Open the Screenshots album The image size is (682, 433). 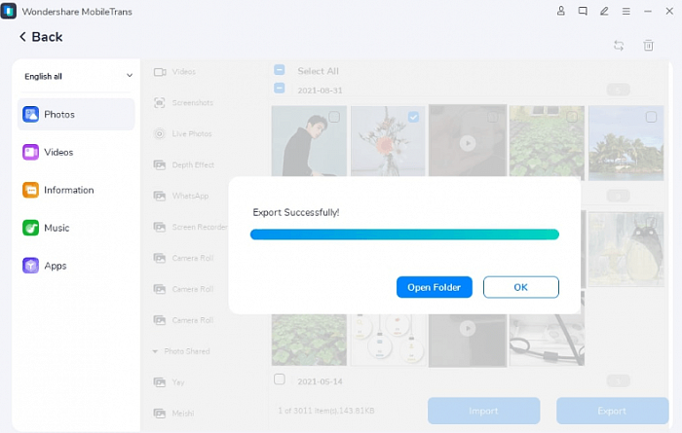click(183, 103)
